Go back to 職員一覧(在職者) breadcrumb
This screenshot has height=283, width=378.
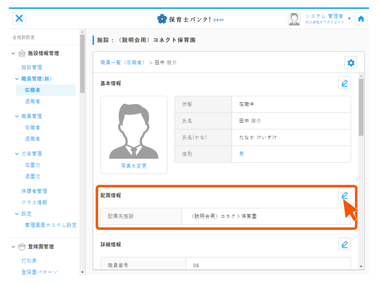pyautogui.click(x=123, y=63)
